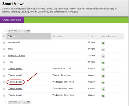Image resolution: width=129 pixels, height=106 pixels.
Task: Click 'Thursday 9 am - 10 am' description
Action: (x=63, y=89)
